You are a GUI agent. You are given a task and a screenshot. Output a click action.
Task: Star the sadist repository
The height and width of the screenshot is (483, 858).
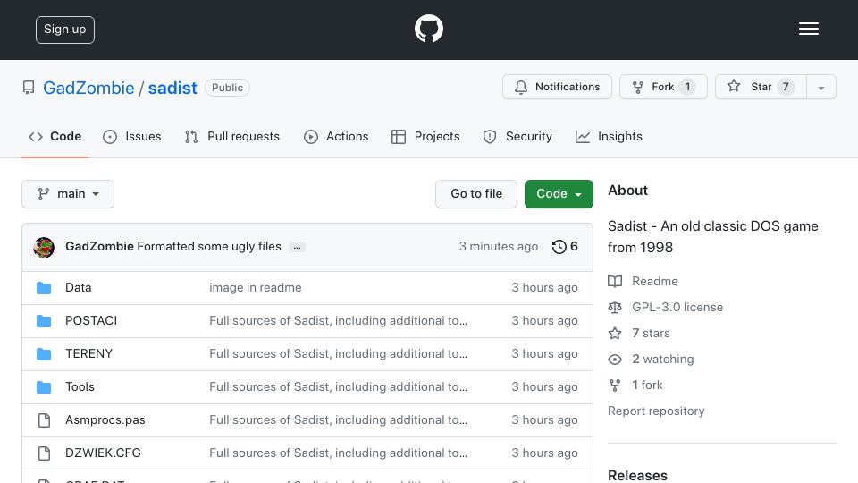click(761, 87)
